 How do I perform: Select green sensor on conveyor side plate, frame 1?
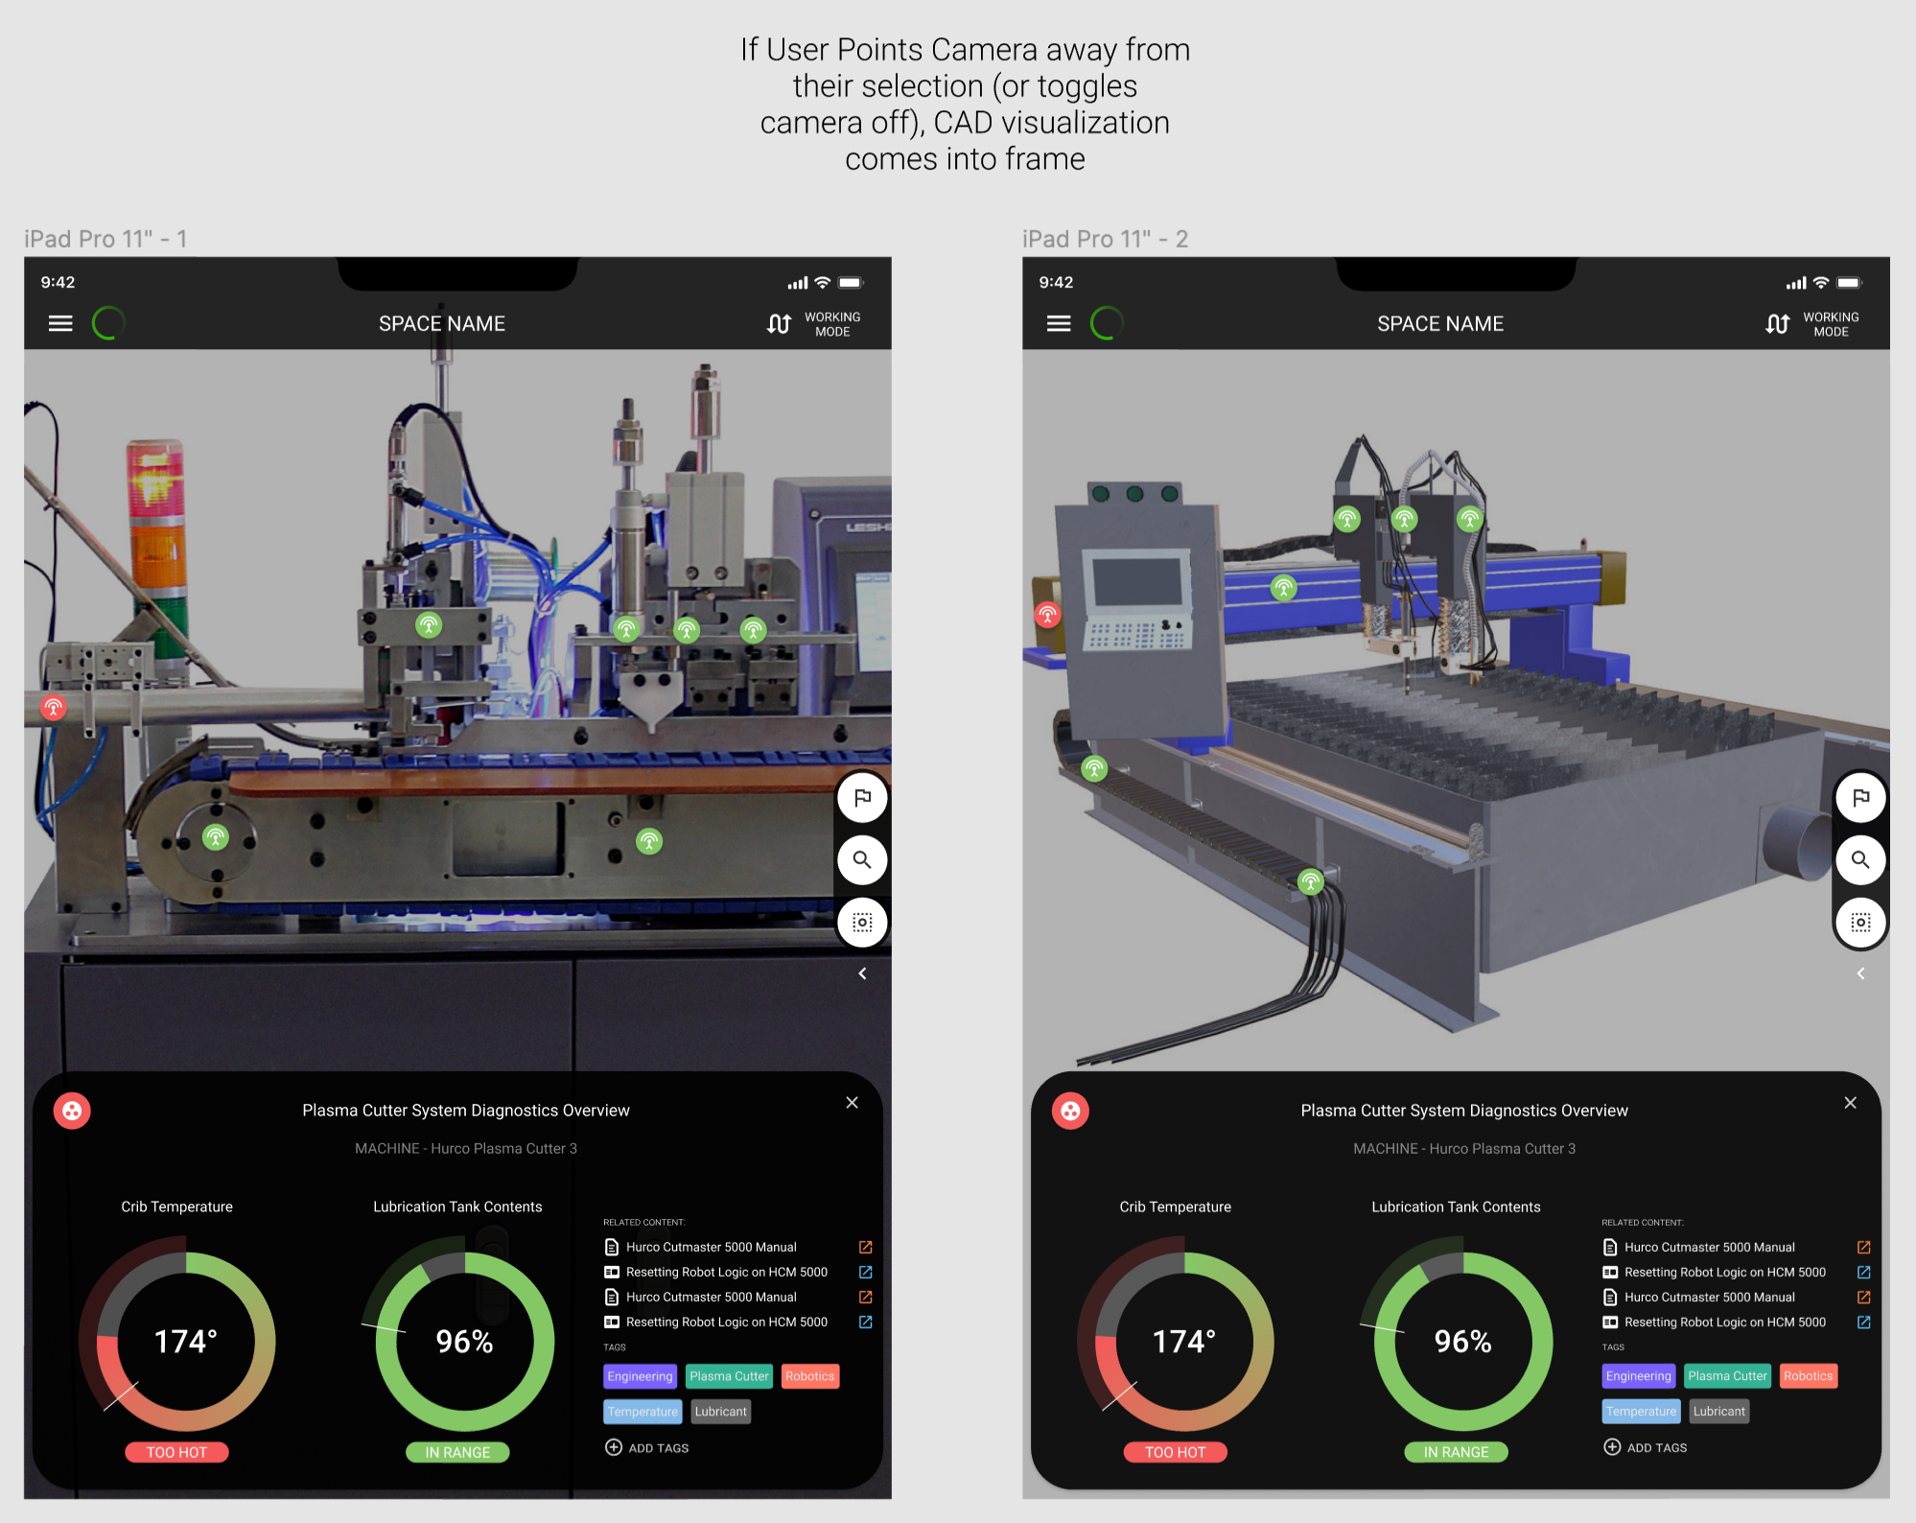pos(649,842)
